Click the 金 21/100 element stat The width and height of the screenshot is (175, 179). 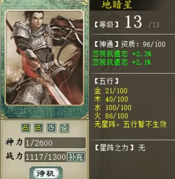[x=111, y=91]
